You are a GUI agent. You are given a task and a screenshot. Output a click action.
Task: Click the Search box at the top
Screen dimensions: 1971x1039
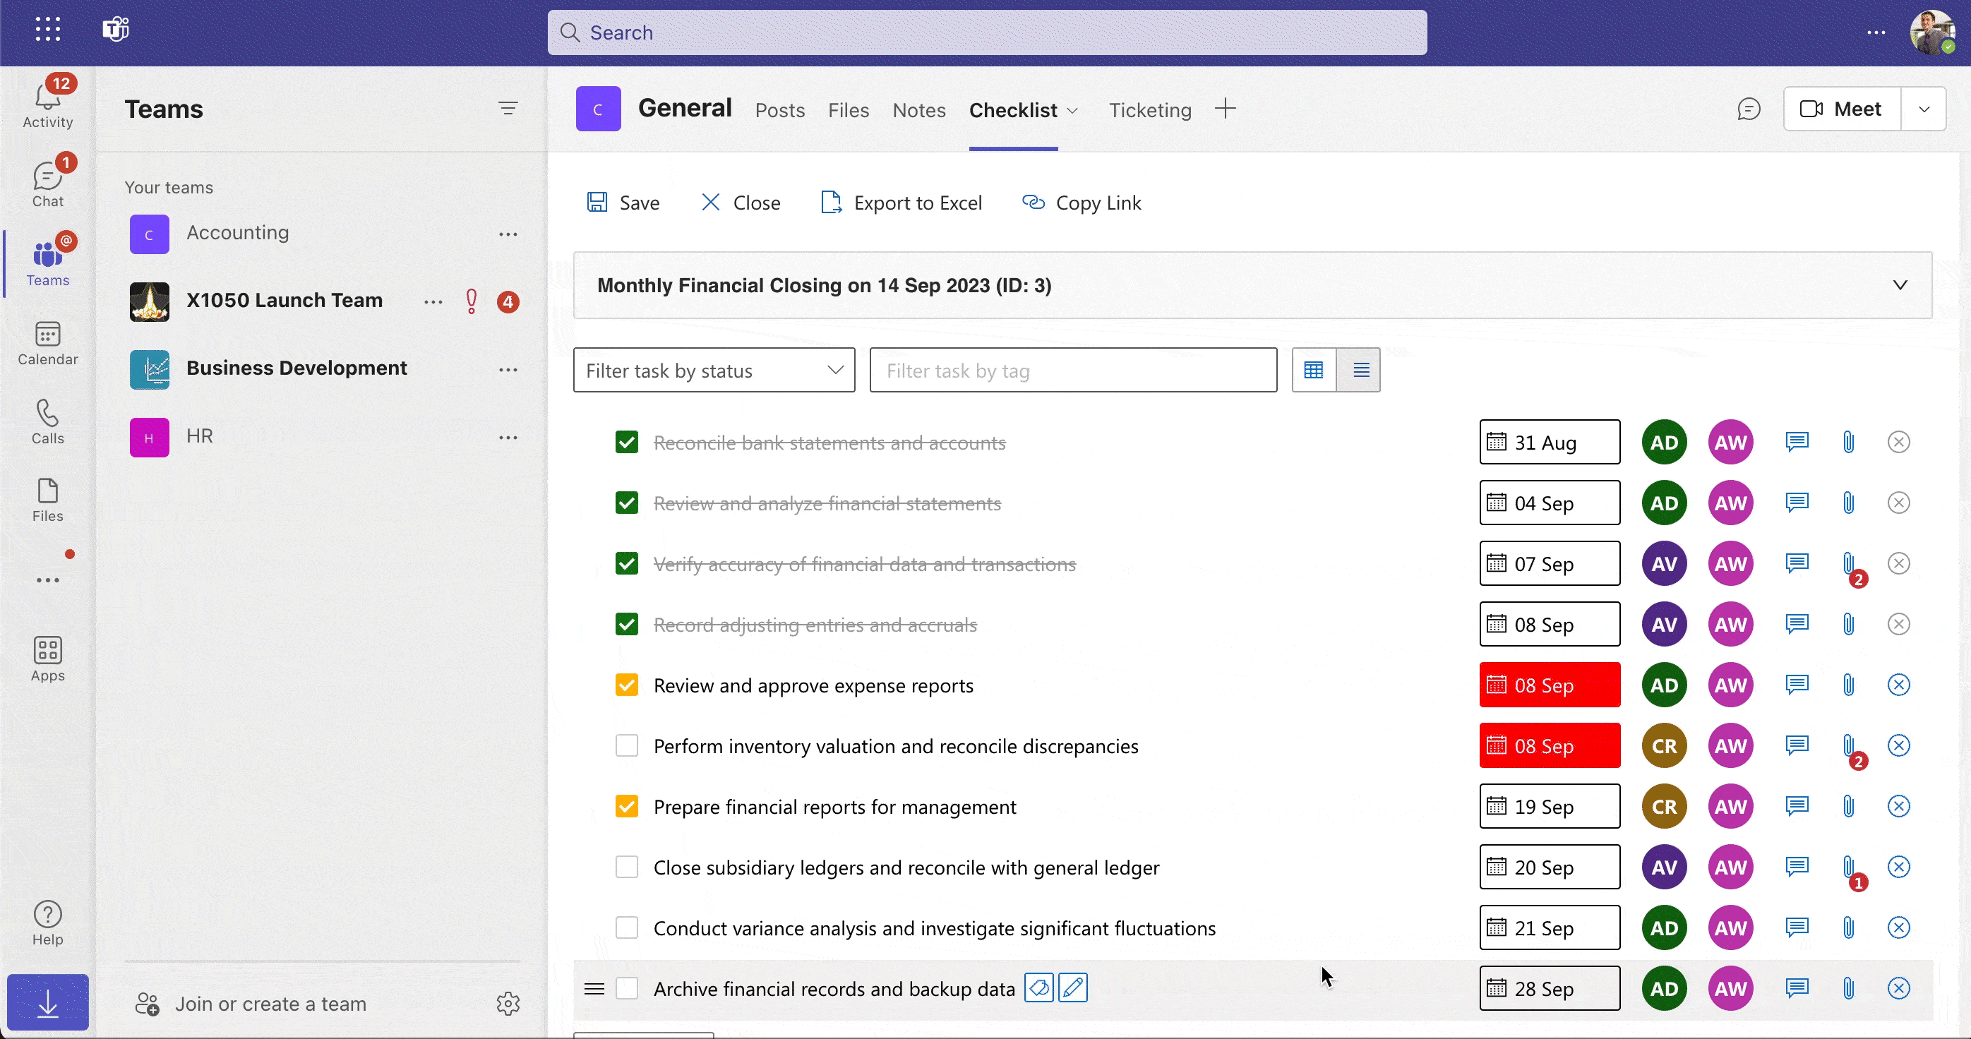click(987, 33)
